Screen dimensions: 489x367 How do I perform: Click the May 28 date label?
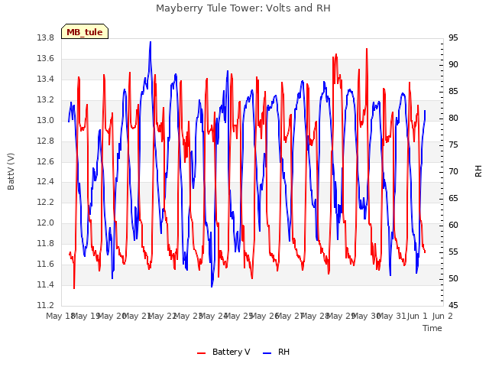tap(315, 316)
